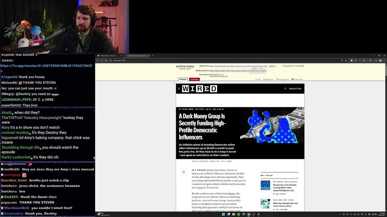The image size is (387, 217).
Task: Open File Explorer from the taskbar
Action: [233, 214]
